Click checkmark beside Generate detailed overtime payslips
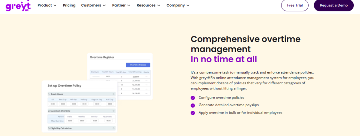The image size is (360, 136). [193, 106]
